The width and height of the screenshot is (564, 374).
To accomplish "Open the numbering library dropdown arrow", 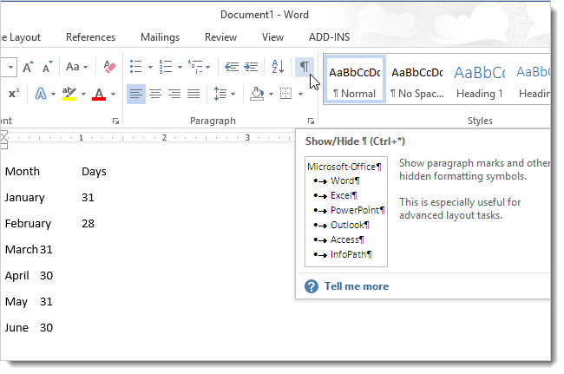I will tap(180, 67).
